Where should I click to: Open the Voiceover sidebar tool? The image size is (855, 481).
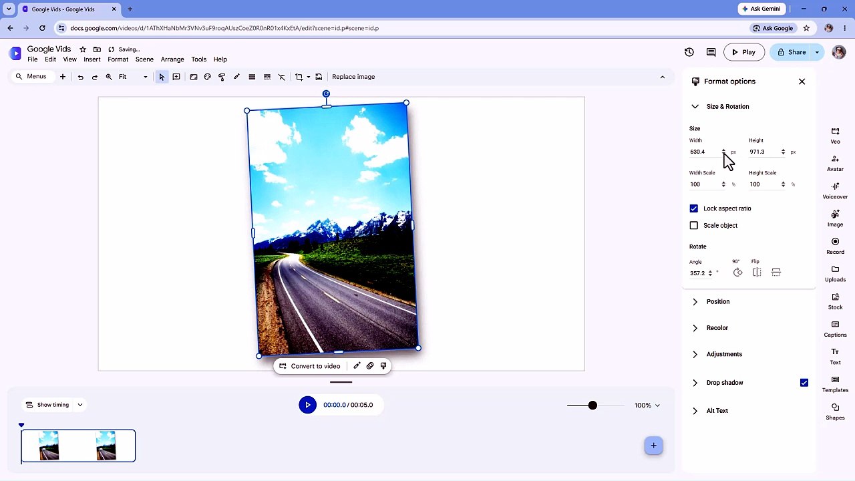click(x=835, y=191)
